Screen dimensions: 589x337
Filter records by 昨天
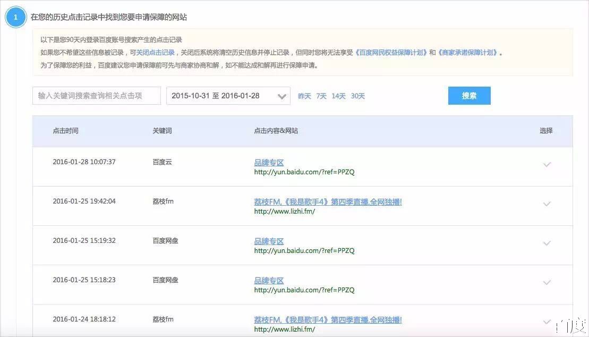(305, 96)
